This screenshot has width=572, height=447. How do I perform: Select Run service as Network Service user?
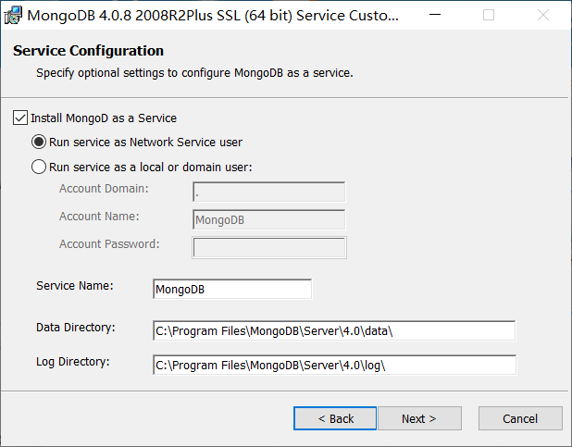39,143
